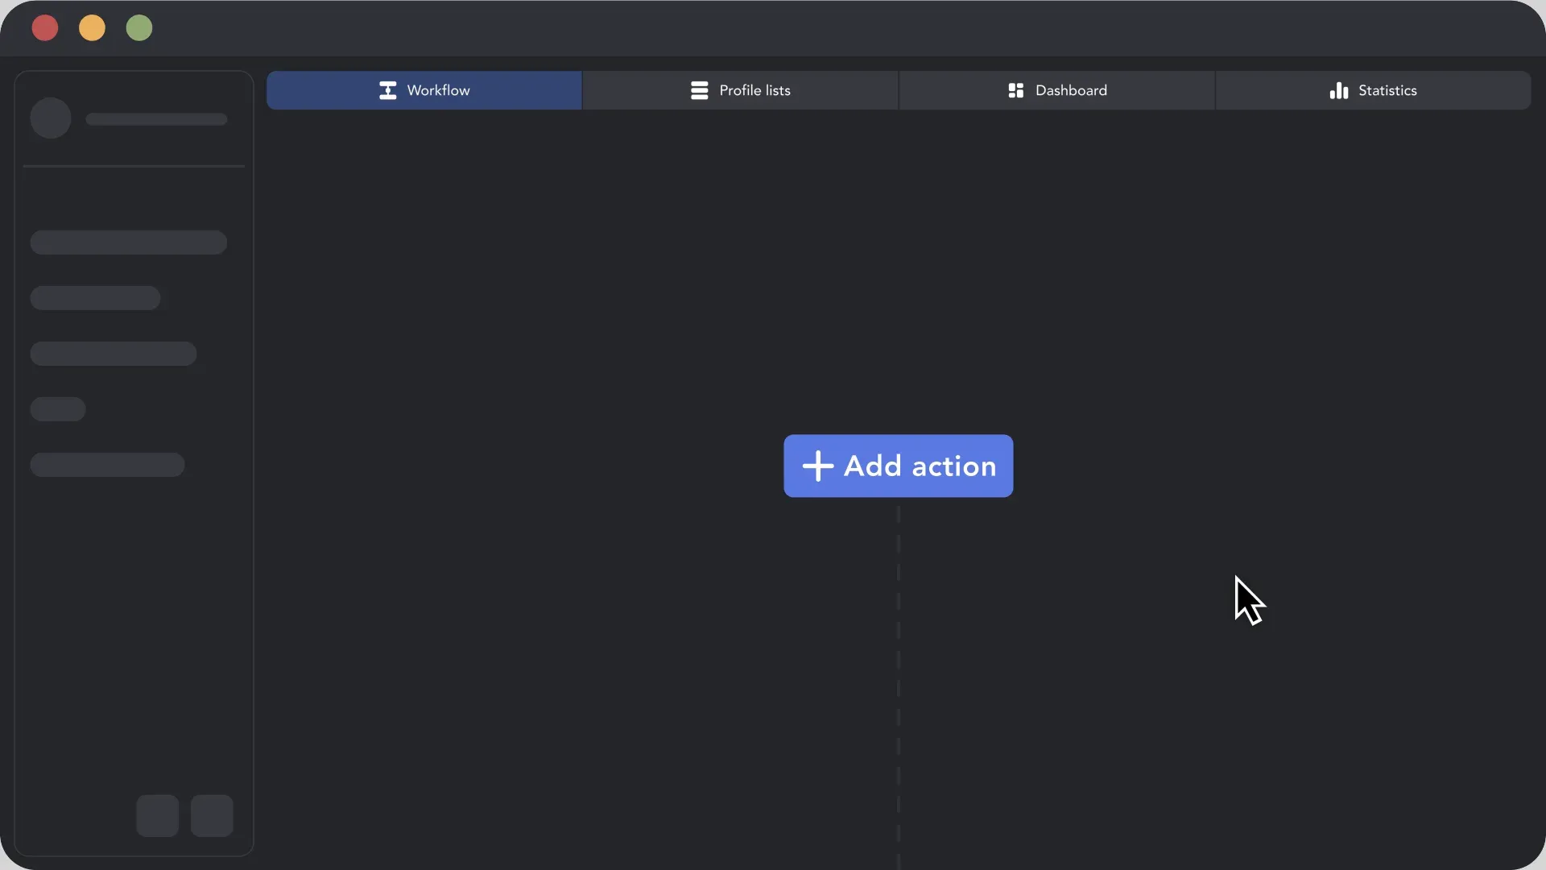Viewport: 1546px width, 870px height.
Task: Minimize the window with the yellow button
Action: pos(92,28)
